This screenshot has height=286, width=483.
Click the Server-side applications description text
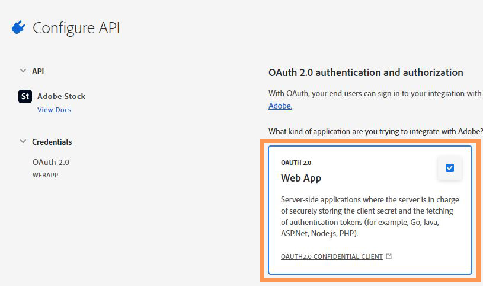pyautogui.click(x=370, y=217)
